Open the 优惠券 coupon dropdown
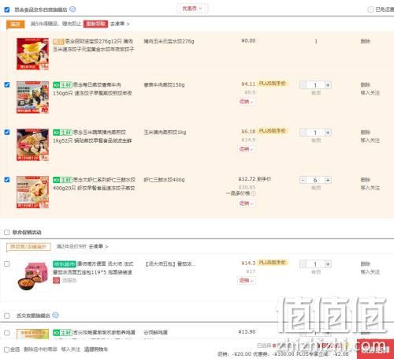Screen dimensions: 394x359 [x=192, y=9]
